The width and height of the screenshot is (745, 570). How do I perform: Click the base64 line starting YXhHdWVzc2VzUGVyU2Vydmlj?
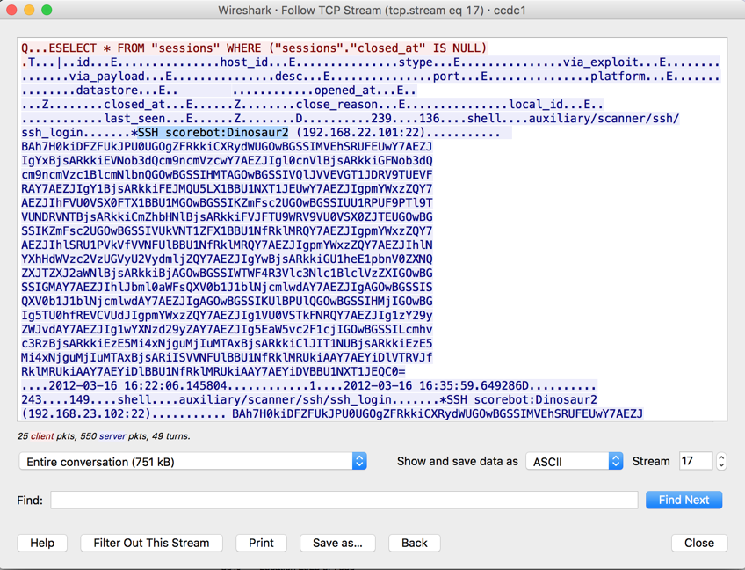(x=227, y=259)
